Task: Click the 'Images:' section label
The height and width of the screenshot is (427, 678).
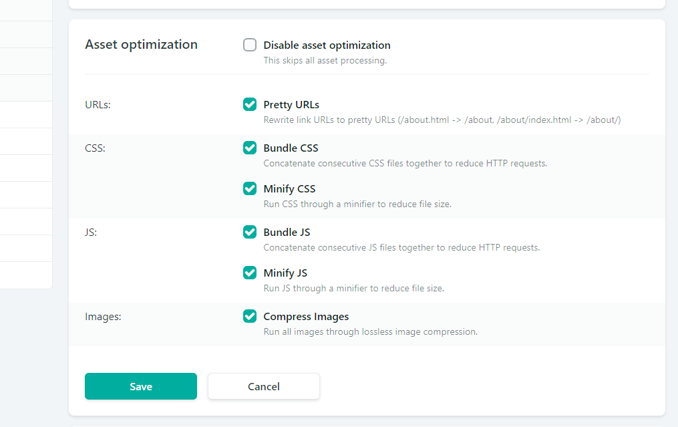Action: click(103, 317)
